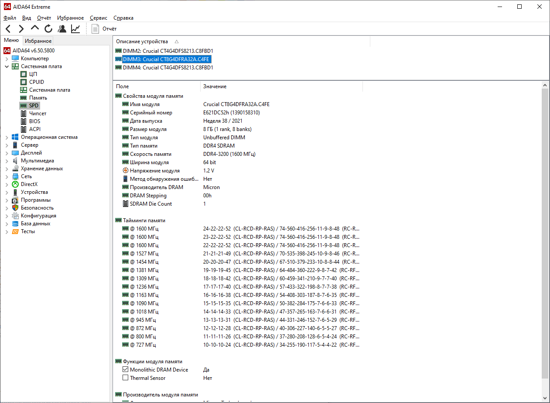The image size is (550, 403).
Task: Select the Чипсет tree icon
Action: 24,114
